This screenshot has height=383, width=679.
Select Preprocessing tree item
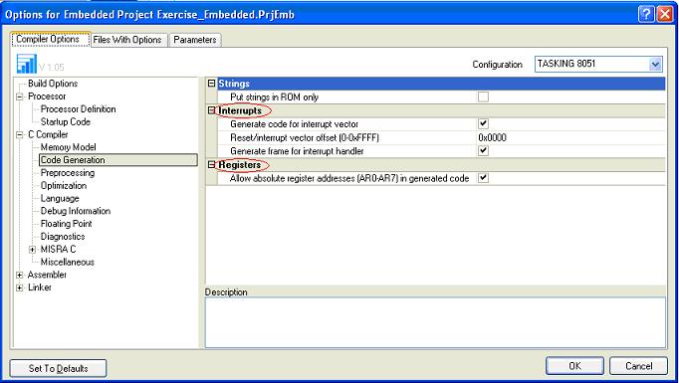click(68, 173)
